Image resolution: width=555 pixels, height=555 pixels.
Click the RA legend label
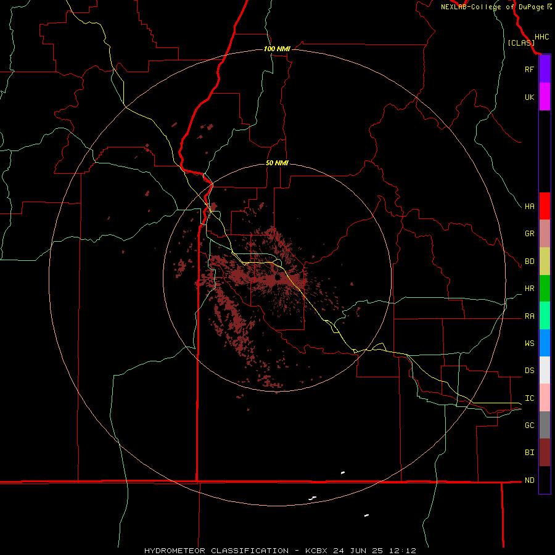tap(529, 316)
